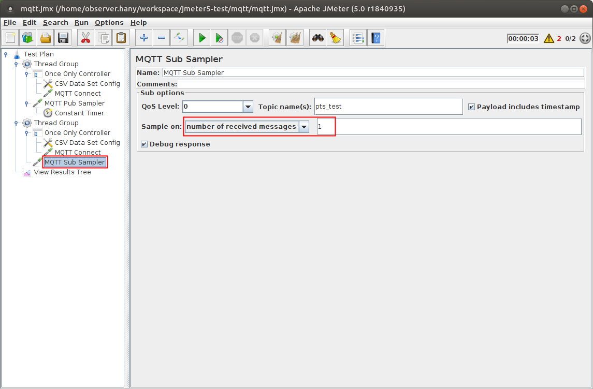Screen dimensions: 593x389
Task: Collapse the MQTT Pub Sampler node
Action: [x=26, y=103]
